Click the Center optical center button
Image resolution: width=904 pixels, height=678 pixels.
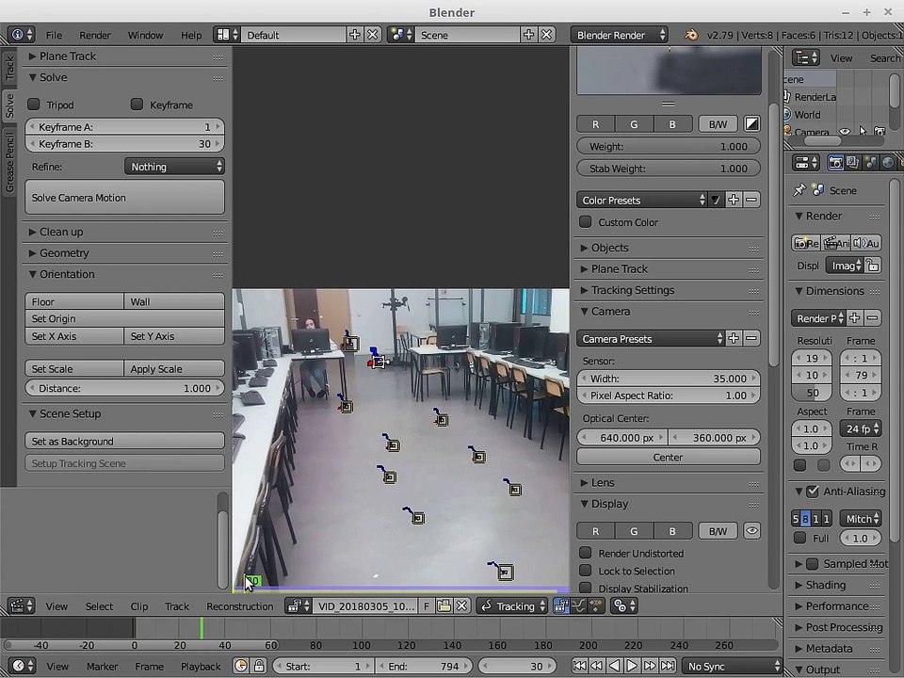pyautogui.click(x=669, y=457)
